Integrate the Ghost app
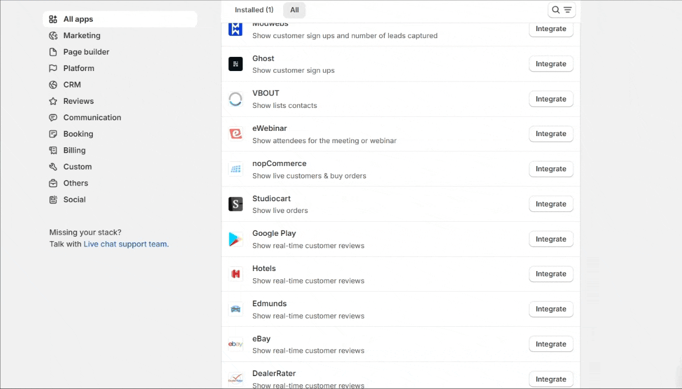The height and width of the screenshot is (389, 682). point(550,64)
